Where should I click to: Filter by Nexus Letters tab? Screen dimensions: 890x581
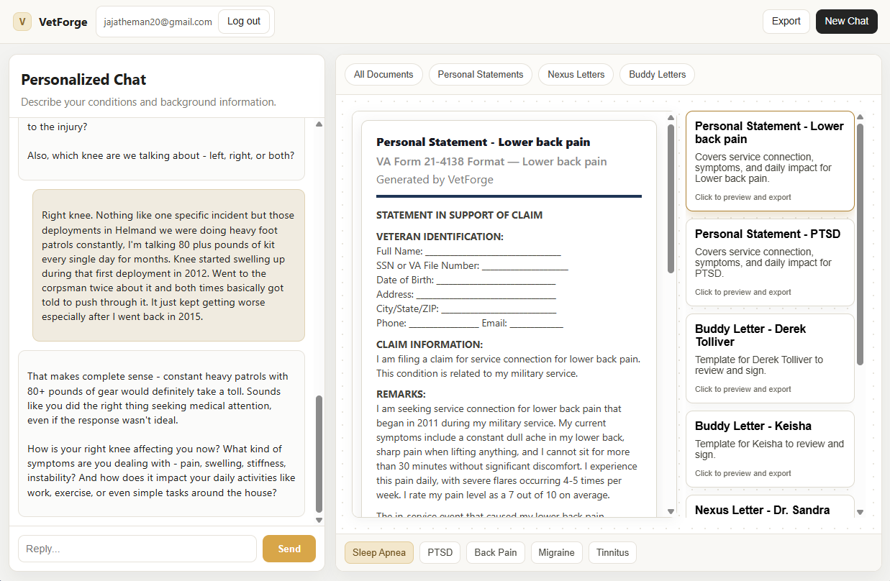(576, 74)
